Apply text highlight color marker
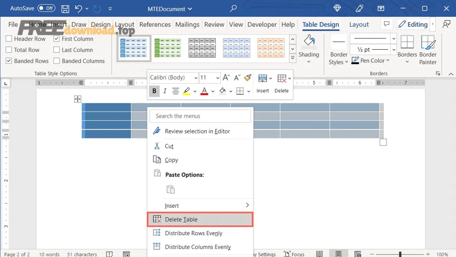 [x=186, y=91]
